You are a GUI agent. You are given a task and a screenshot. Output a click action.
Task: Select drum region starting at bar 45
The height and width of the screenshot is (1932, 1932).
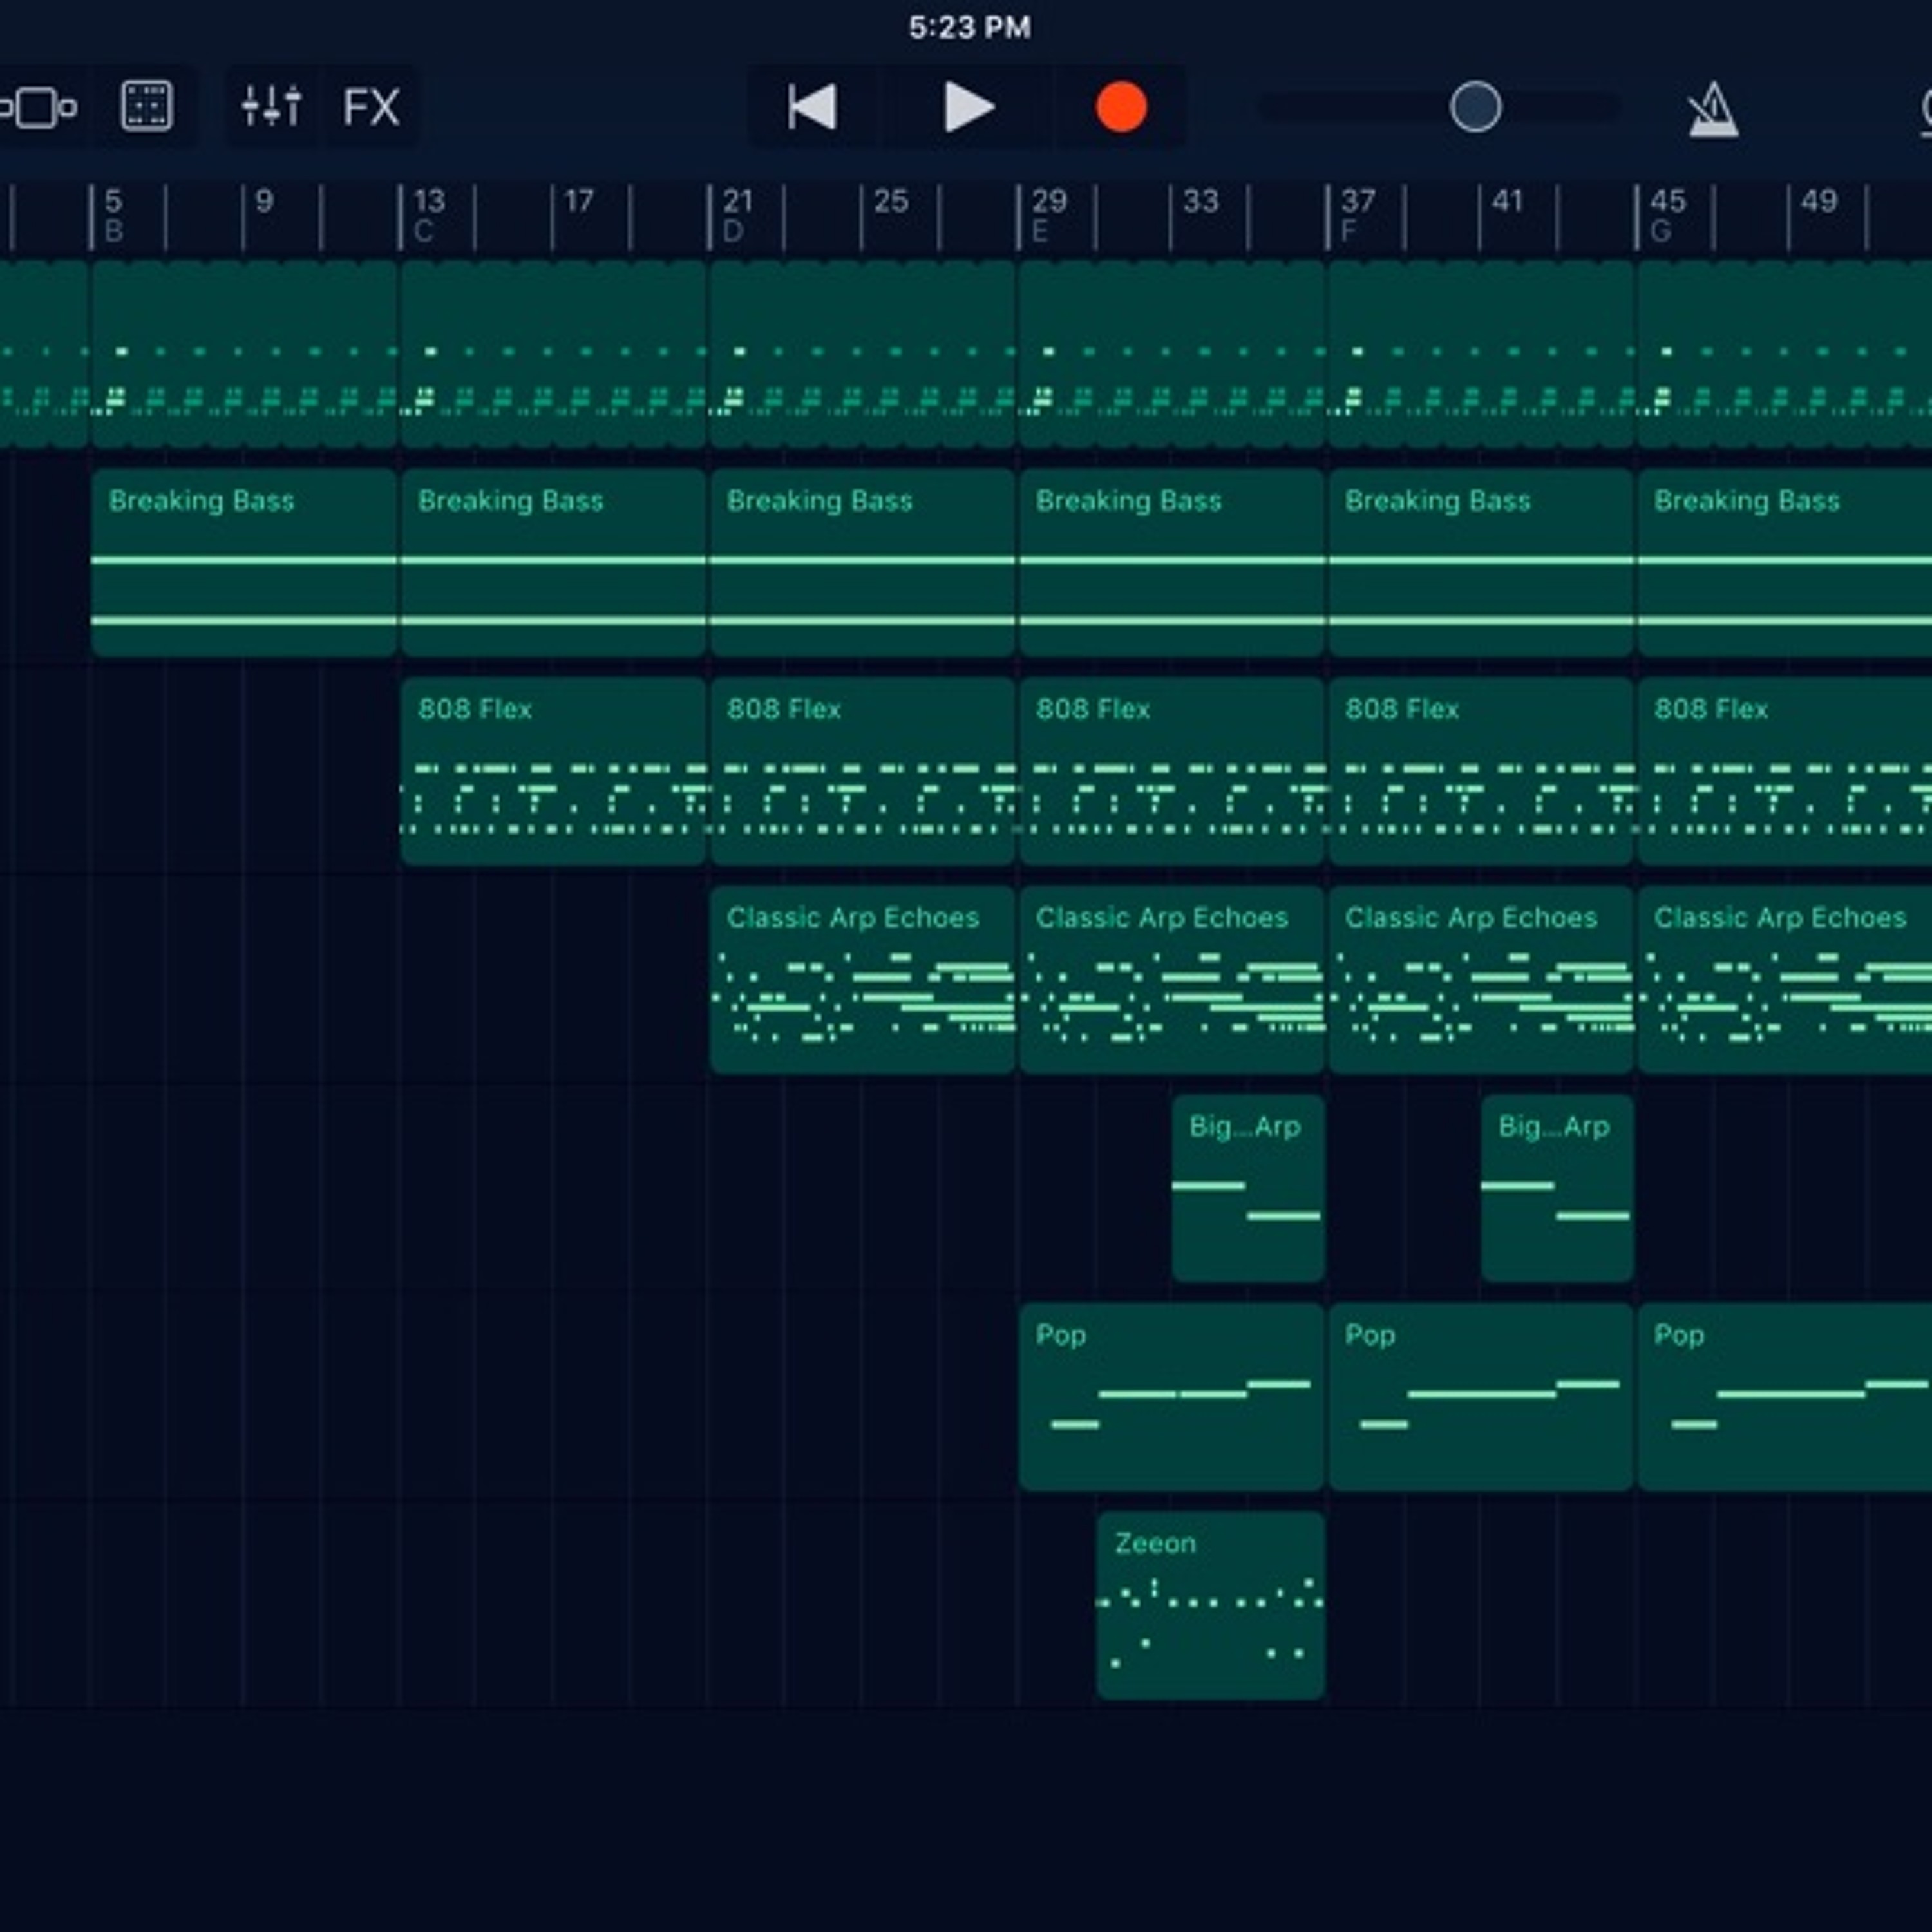pyautogui.click(x=1785, y=354)
